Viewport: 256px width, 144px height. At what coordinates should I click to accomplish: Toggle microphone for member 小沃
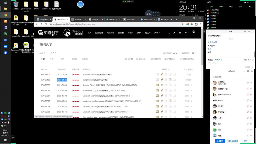point(248,118)
